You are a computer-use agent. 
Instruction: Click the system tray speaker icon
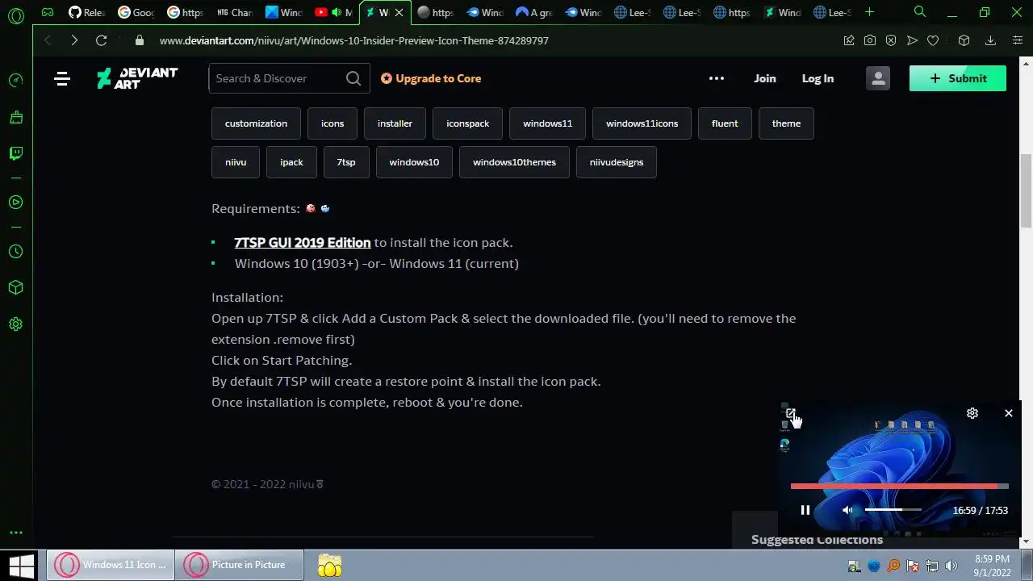[951, 566]
